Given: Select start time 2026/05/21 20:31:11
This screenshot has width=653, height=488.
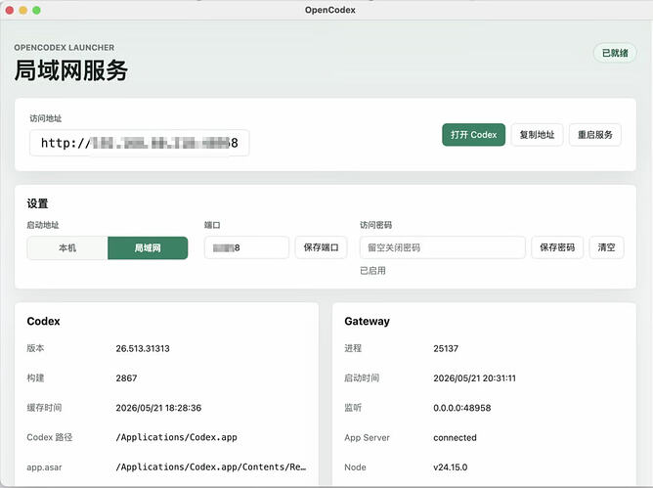Looking at the screenshot, I should pos(475,378).
